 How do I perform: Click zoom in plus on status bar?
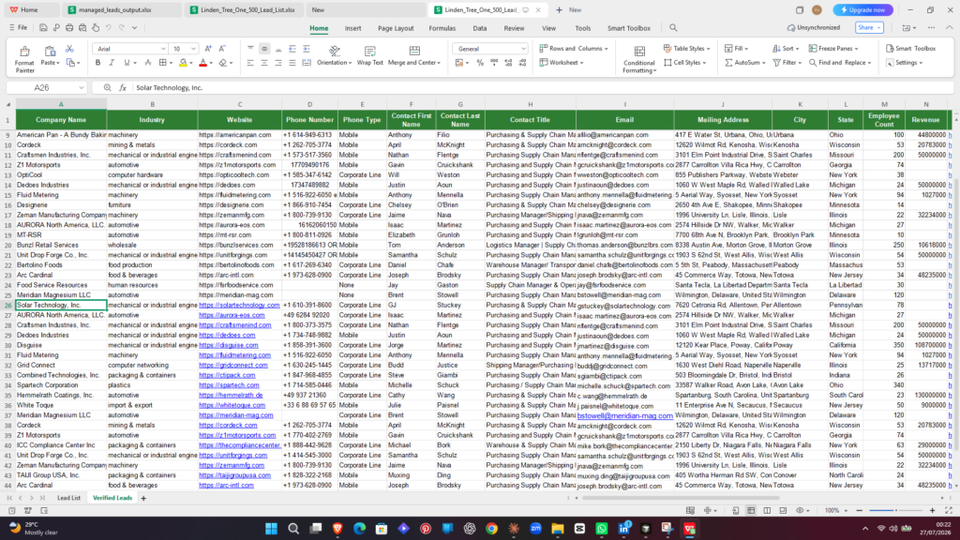click(x=933, y=510)
